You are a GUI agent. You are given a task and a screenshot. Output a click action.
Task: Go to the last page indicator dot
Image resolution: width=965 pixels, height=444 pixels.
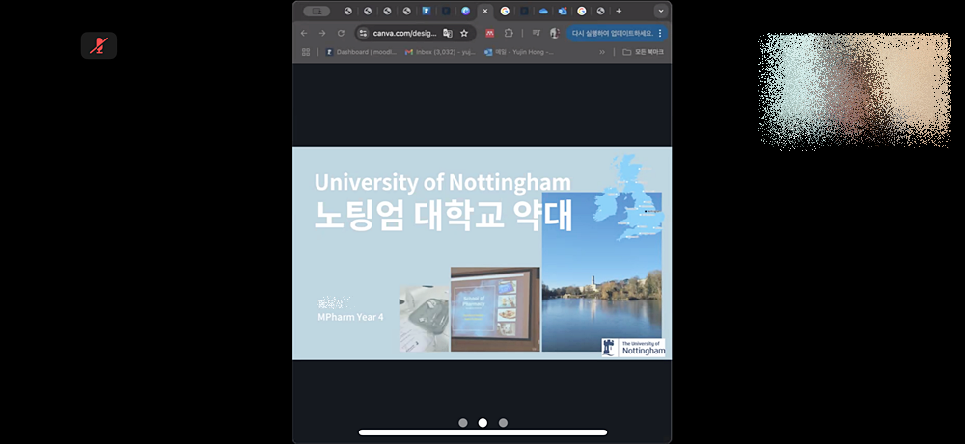coord(503,423)
